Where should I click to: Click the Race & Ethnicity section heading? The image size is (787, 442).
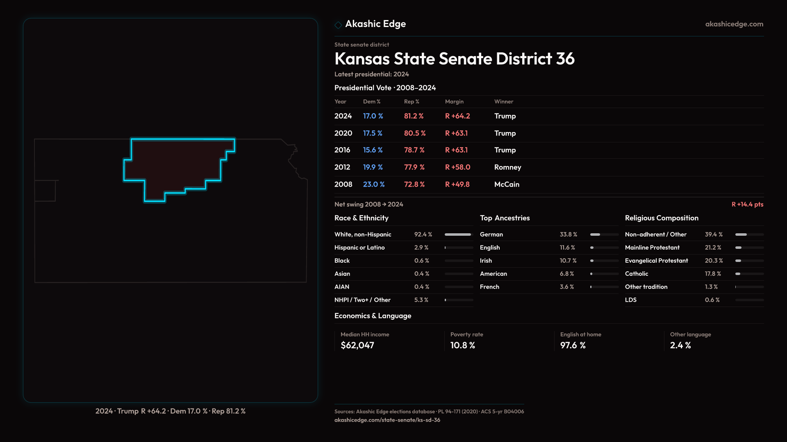click(361, 218)
